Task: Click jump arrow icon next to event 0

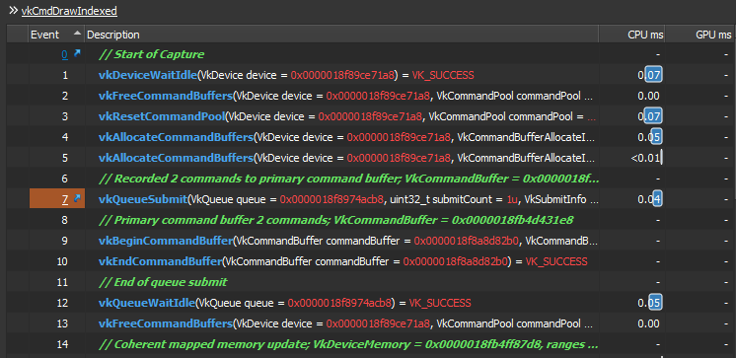Action: pyautogui.click(x=77, y=54)
